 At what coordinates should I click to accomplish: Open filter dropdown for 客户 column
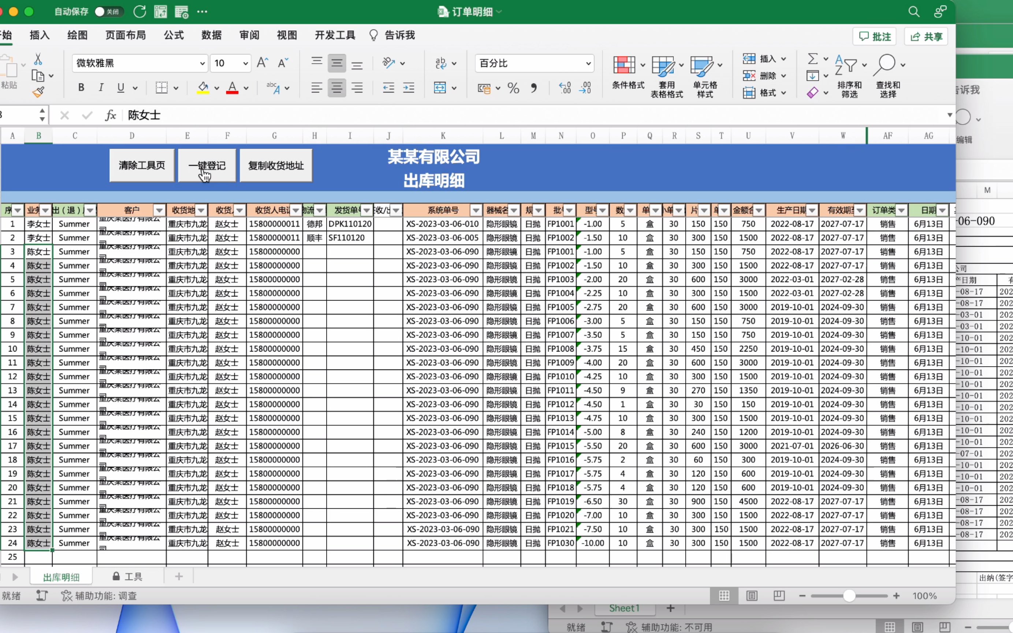pos(159,210)
